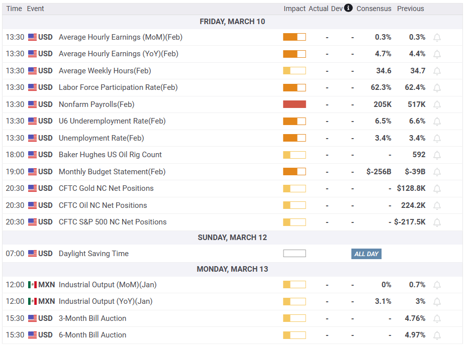The image size is (467, 345).
Task: Expand the CFTC Oil NC Net Positions row
Action: point(103,205)
